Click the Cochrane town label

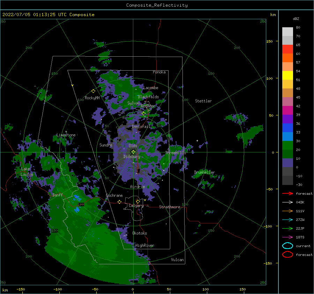pos(114,195)
